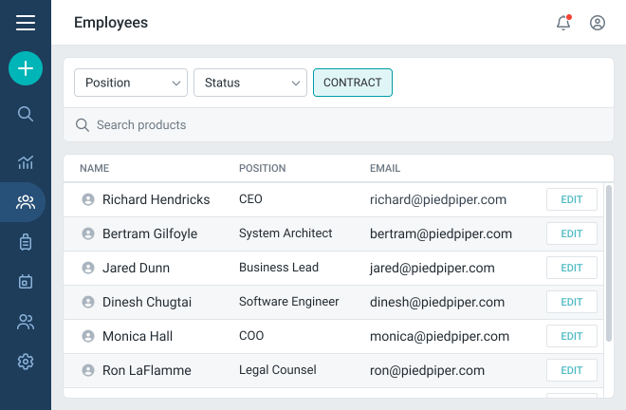Click the ron@piedpiper.com email
The width and height of the screenshot is (626, 410).
pyautogui.click(x=427, y=370)
